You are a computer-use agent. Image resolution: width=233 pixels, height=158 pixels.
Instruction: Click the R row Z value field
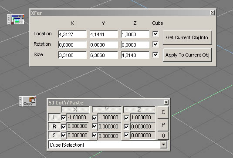142,127
